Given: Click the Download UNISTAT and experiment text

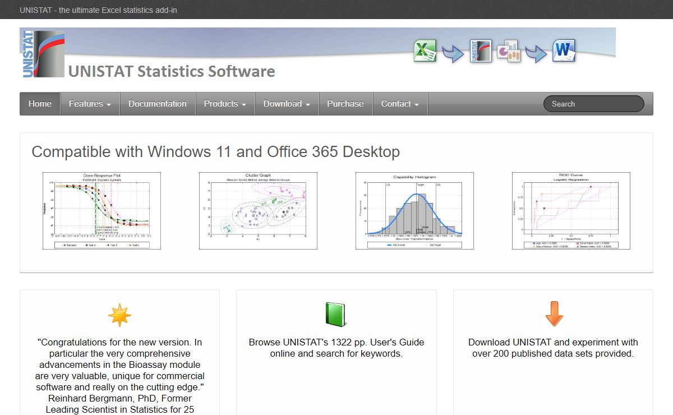Looking at the screenshot, I should pyautogui.click(x=553, y=348).
